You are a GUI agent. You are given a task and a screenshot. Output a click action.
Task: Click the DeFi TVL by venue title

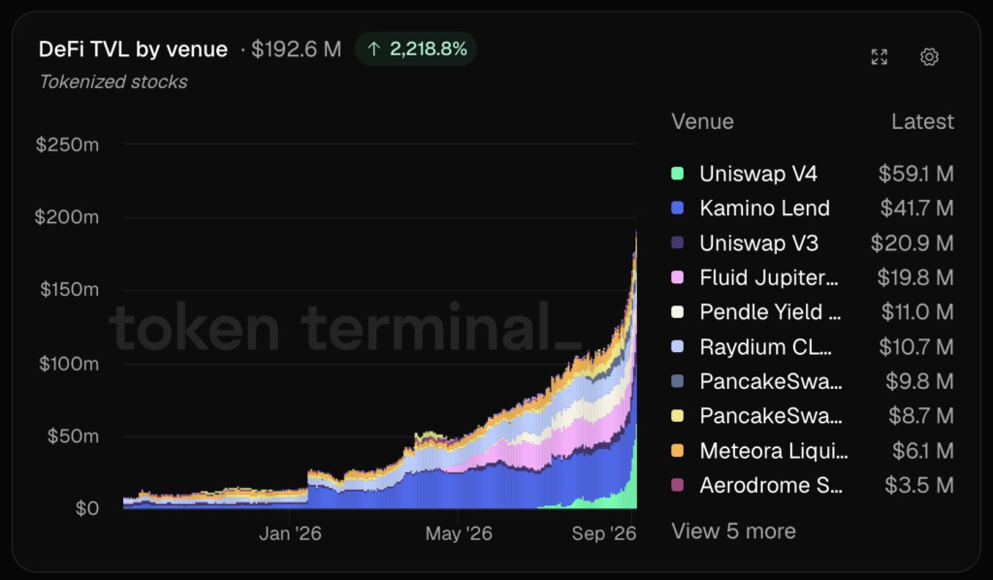pyautogui.click(x=133, y=48)
